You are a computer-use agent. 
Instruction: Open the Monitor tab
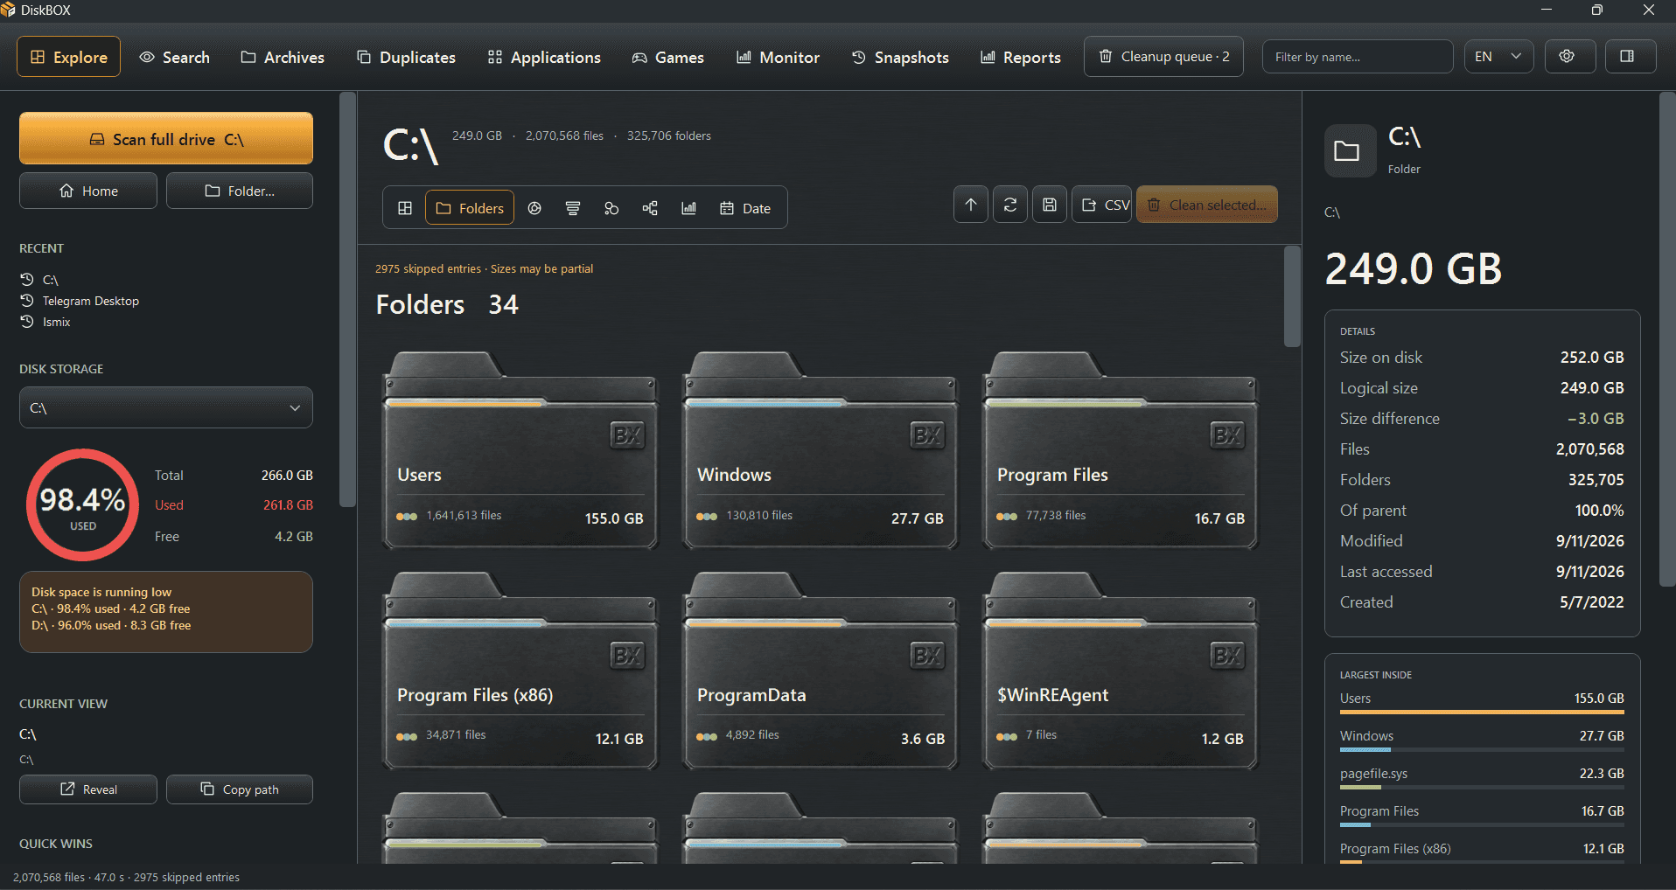(778, 57)
